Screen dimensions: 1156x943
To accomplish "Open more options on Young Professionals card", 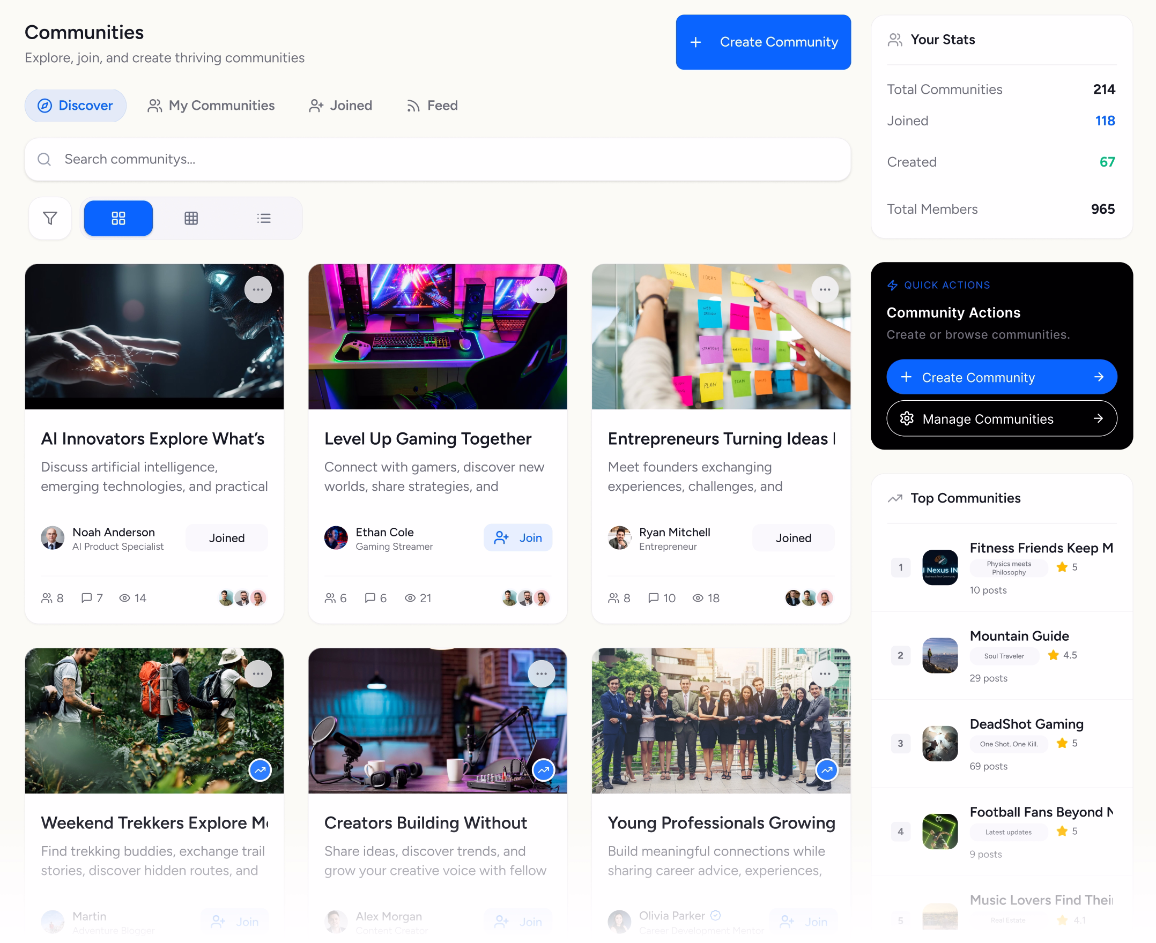I will (825, 673).
